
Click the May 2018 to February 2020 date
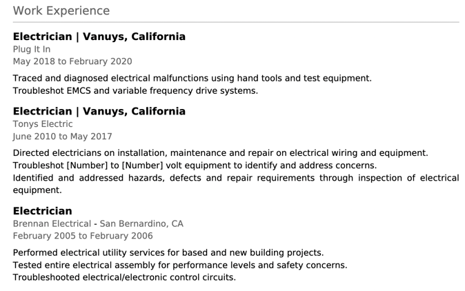[x=72, y=61]
